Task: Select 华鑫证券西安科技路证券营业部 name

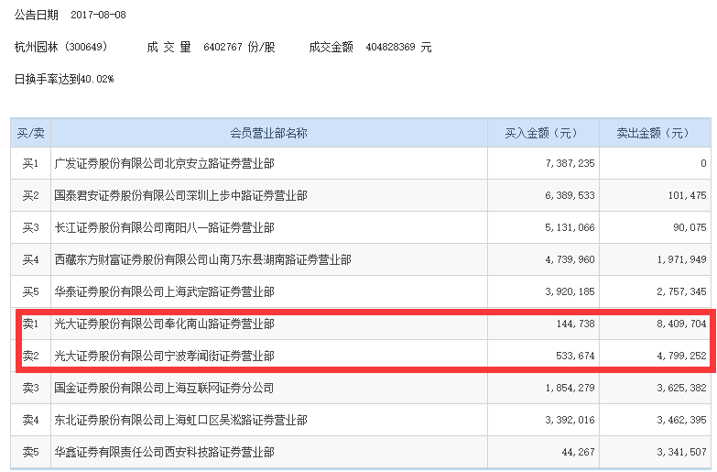Action: pos(165,452)
